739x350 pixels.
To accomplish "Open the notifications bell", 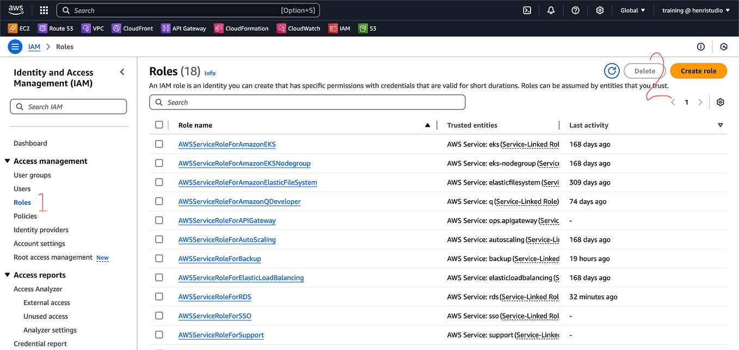I will point(551,10).
